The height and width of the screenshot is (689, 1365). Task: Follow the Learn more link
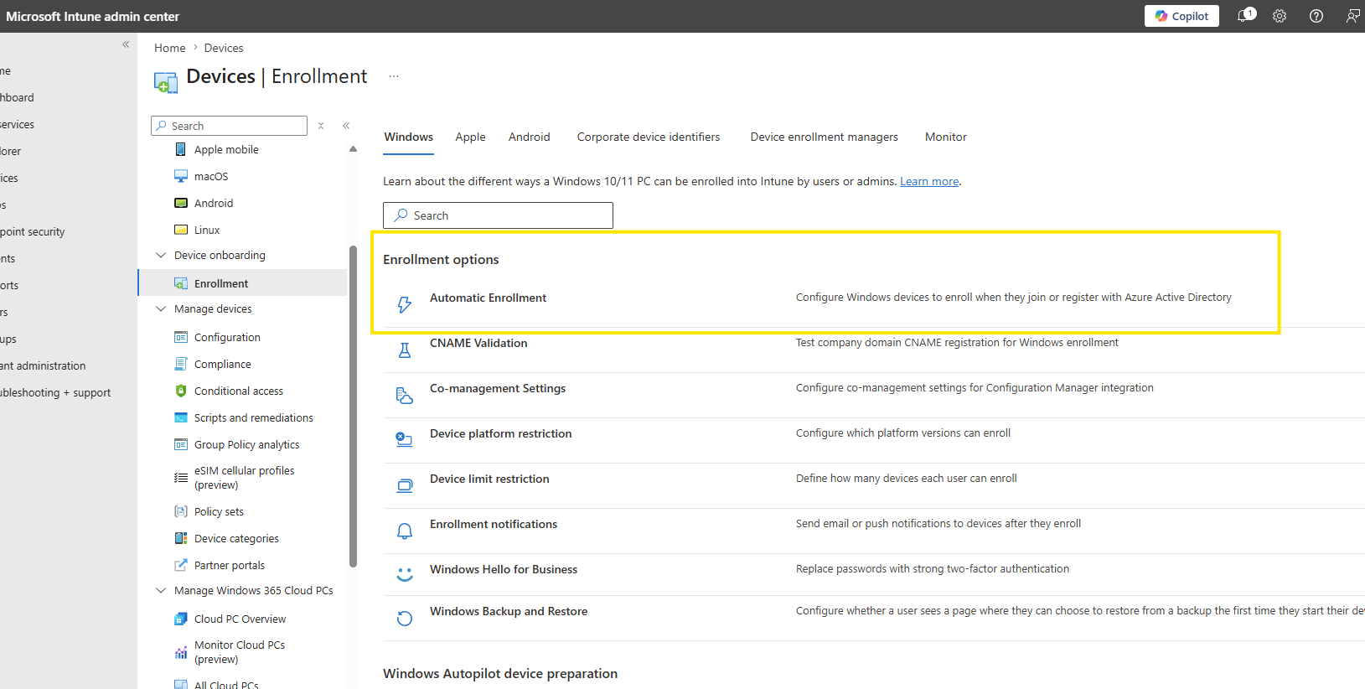click(x=929, y=181)
